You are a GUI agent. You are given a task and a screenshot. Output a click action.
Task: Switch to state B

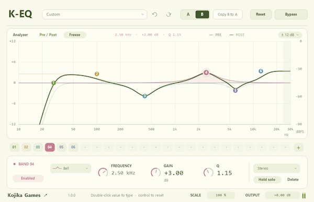202,15
